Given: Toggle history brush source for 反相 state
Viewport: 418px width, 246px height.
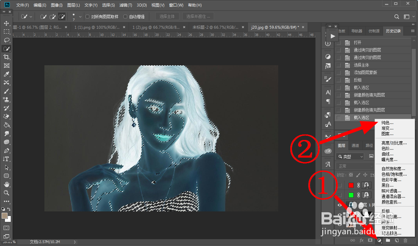Looking at the screenshot, I should [x=339, y=80].
